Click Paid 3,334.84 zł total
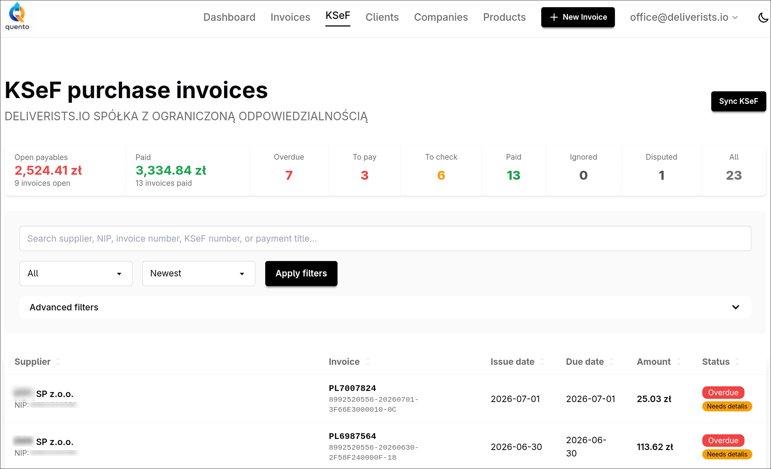771x469 pixels. (x=171, y=170)
